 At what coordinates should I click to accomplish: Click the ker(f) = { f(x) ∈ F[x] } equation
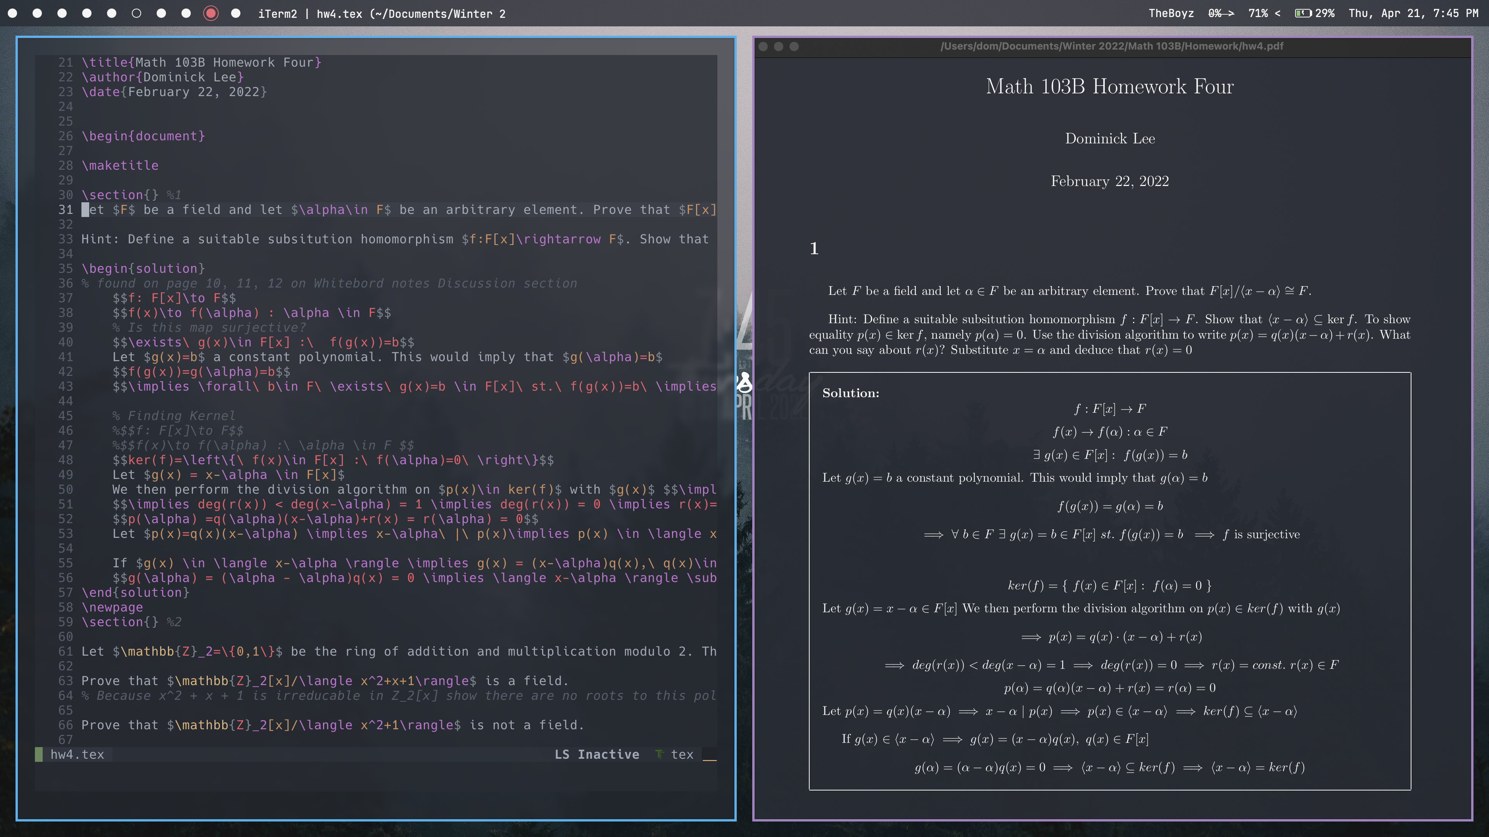(1110, 586)
